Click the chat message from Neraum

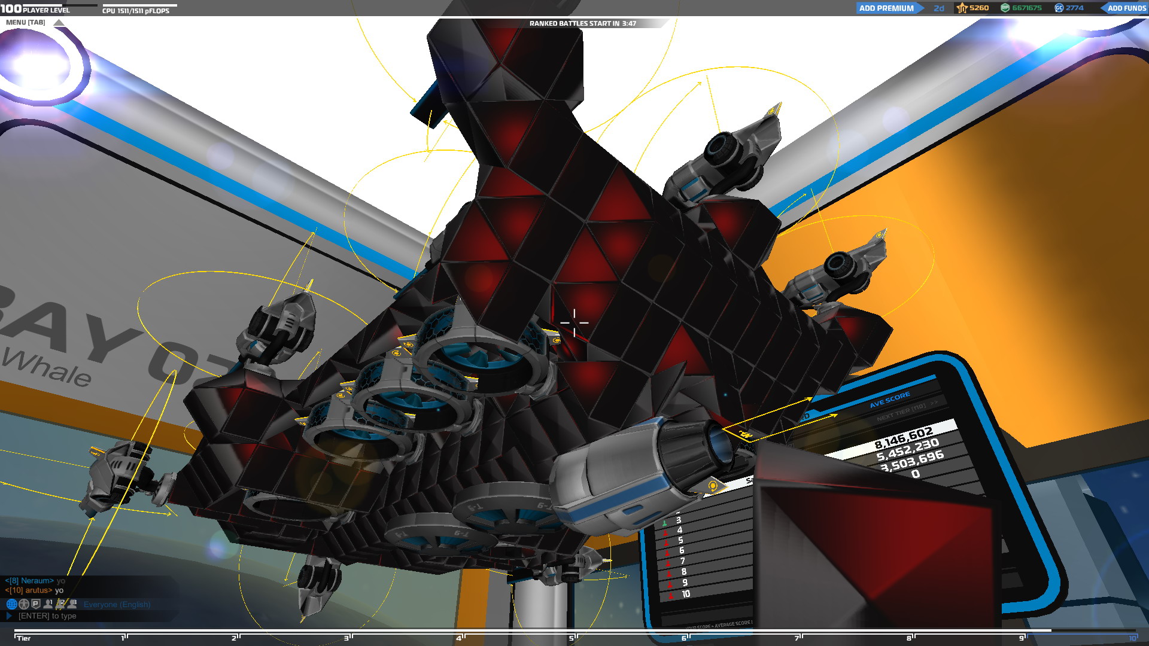point(35,580)
